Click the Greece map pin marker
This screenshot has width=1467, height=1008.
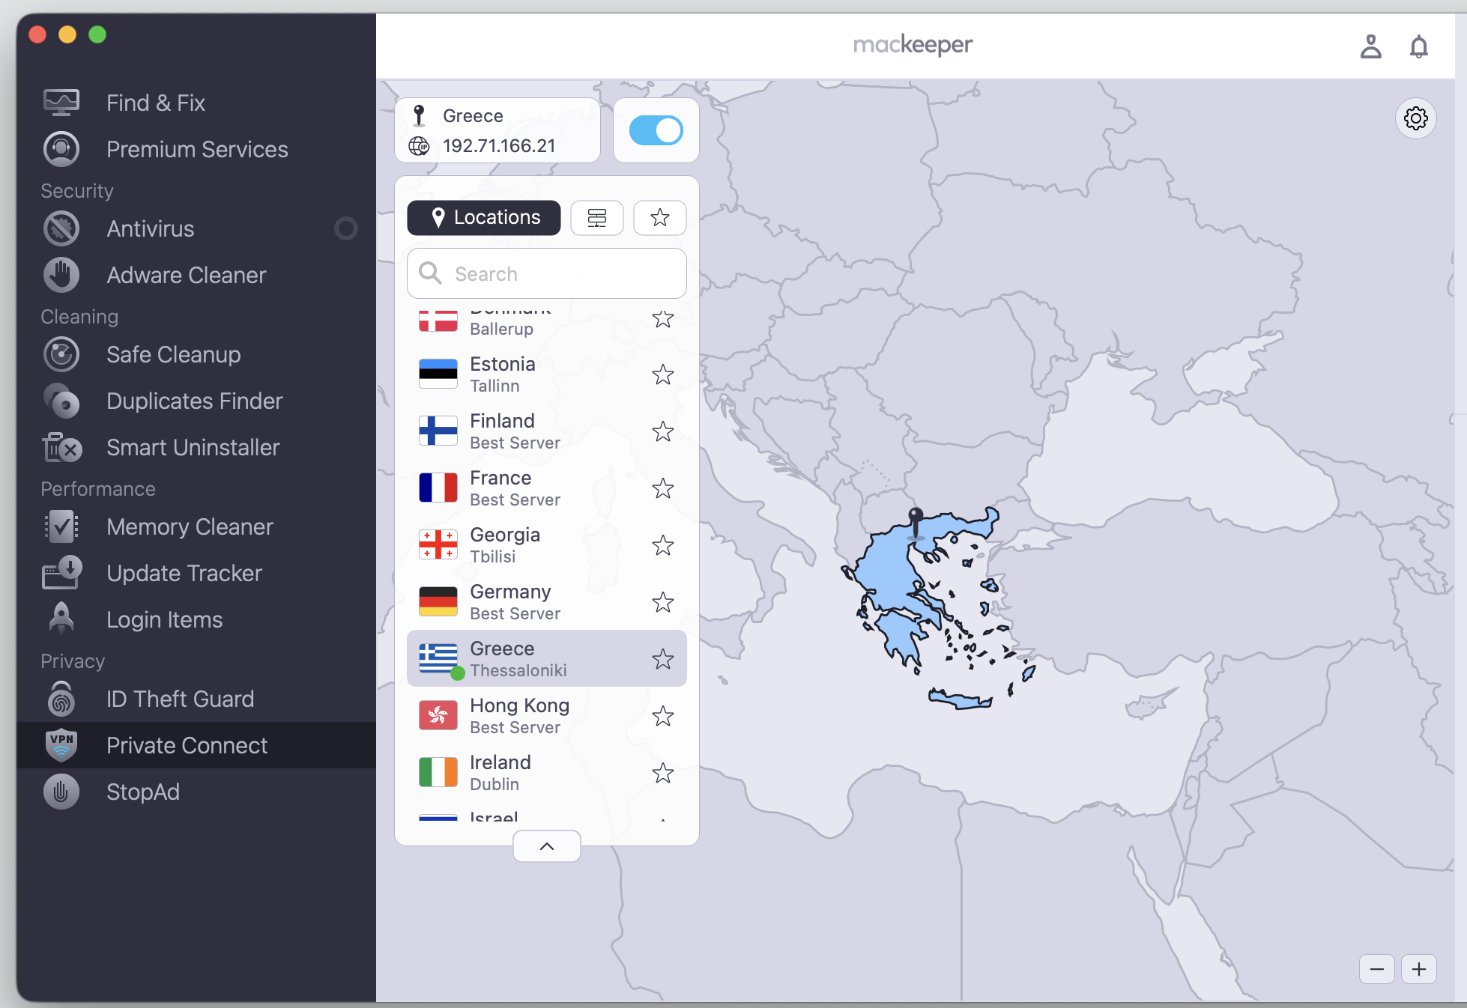point(916,522)
